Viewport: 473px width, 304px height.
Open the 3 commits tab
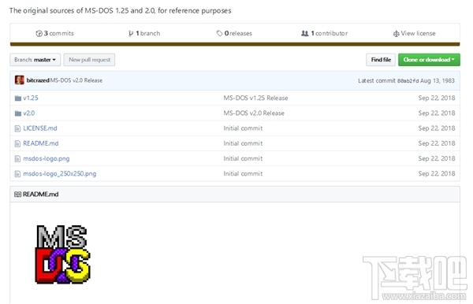[x=55, y=33]
